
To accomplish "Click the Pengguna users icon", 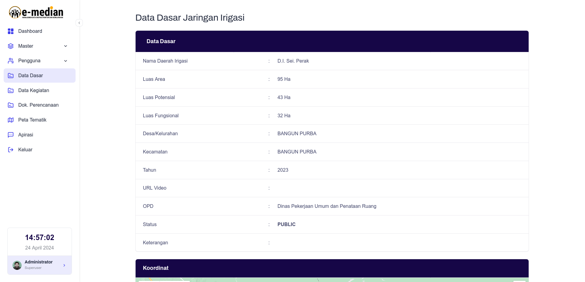I will 11,61.
